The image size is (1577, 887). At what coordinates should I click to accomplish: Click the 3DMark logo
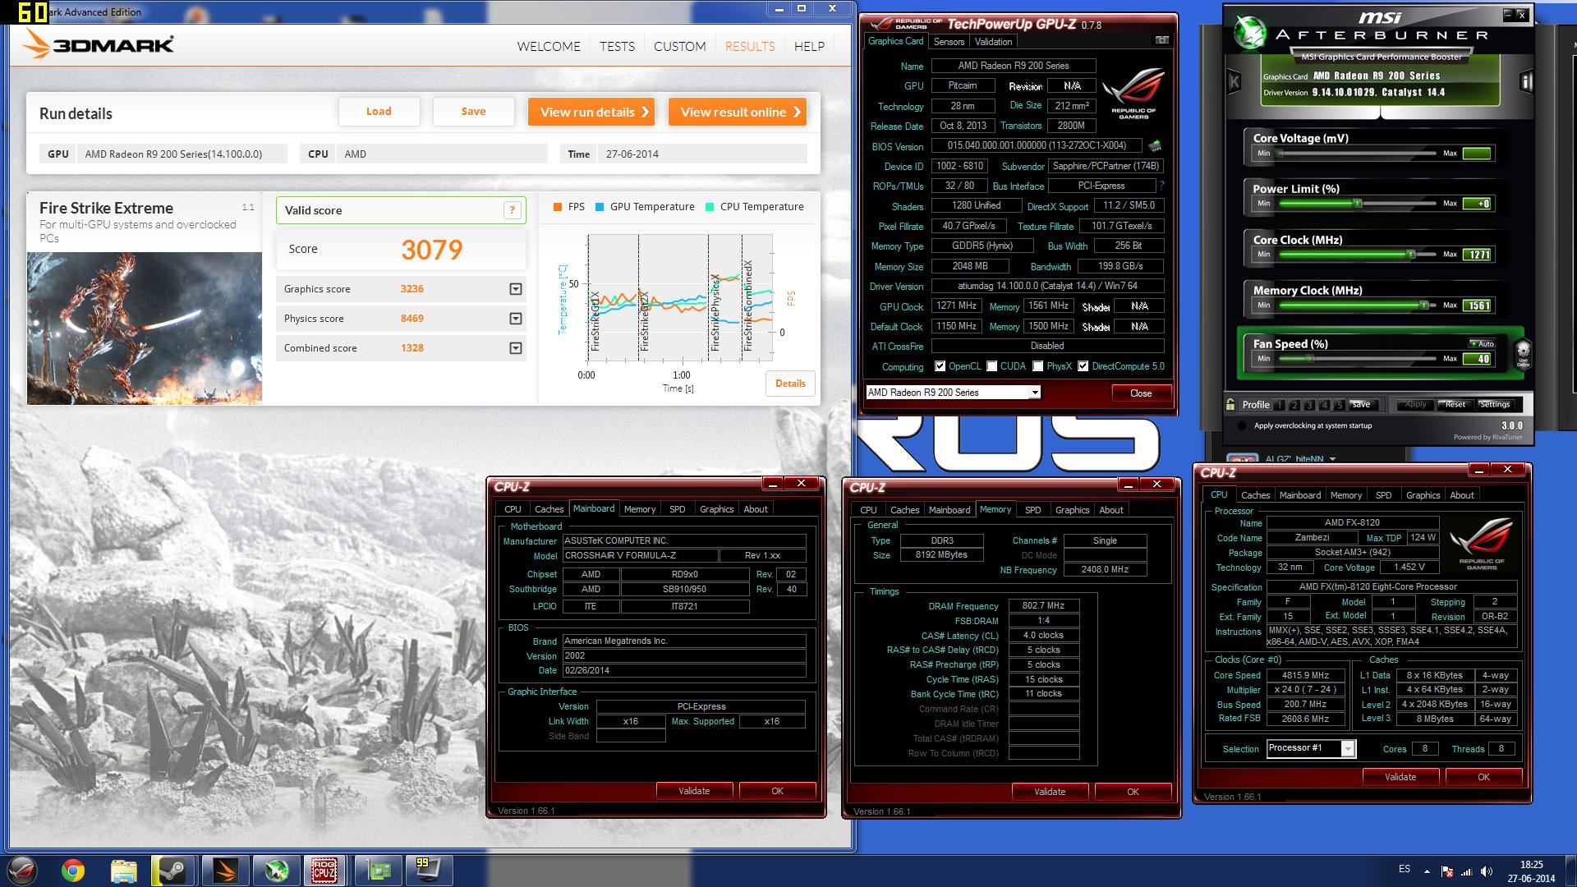pos(99,44)
